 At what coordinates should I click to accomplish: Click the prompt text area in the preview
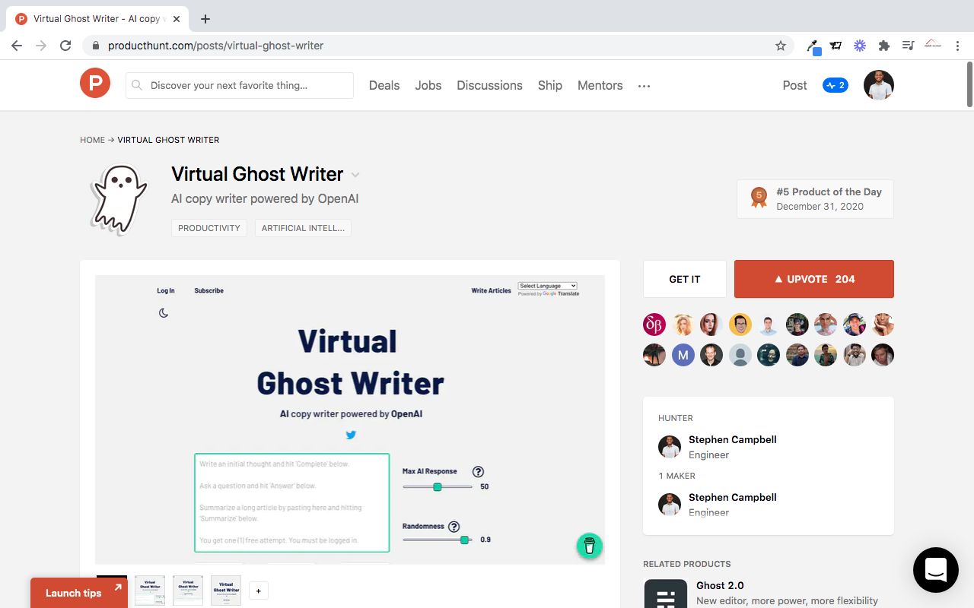291,502
